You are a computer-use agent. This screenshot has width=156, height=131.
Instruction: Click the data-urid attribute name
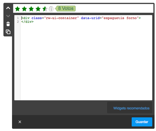[x=90, y=18]
